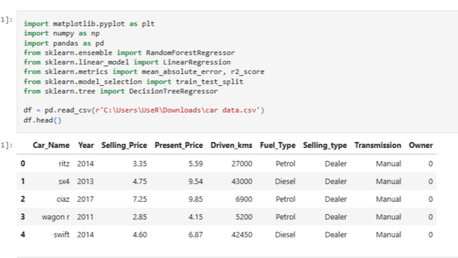Click the Selling_type column header
Image resolution: width=458 pixels, height=258 pixels.
coord(325,145)
